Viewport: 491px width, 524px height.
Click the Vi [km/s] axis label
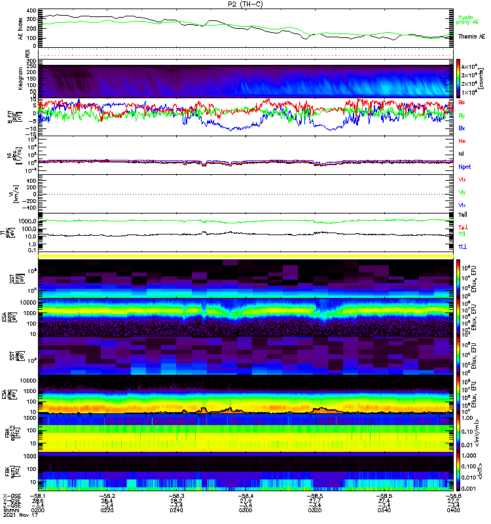pyautogui.click(x=16, y=194)
